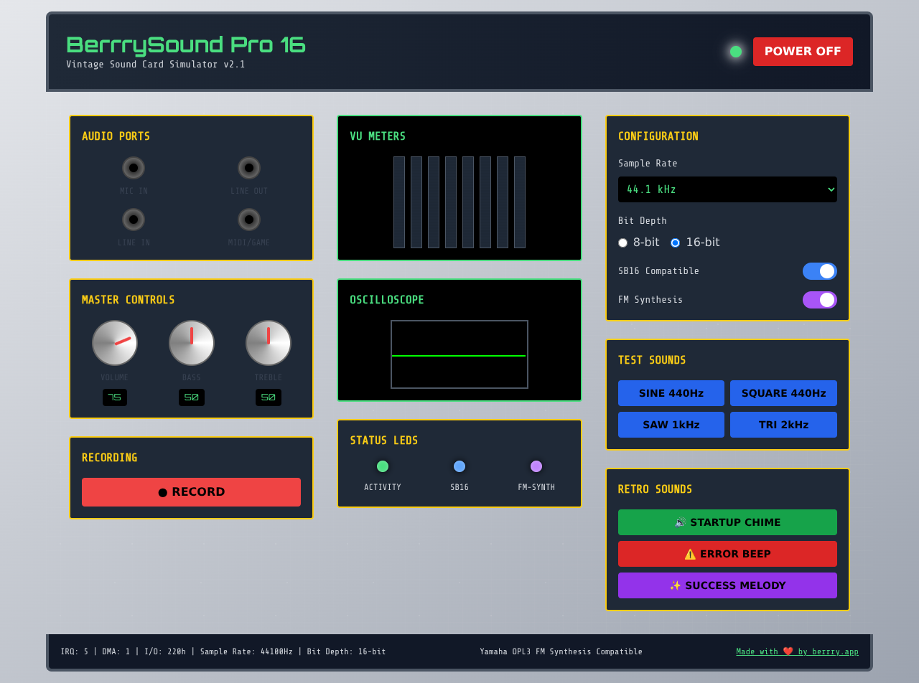Adjust the VOLUME knob
Viewport: 919px width, 683px height.
114,342
